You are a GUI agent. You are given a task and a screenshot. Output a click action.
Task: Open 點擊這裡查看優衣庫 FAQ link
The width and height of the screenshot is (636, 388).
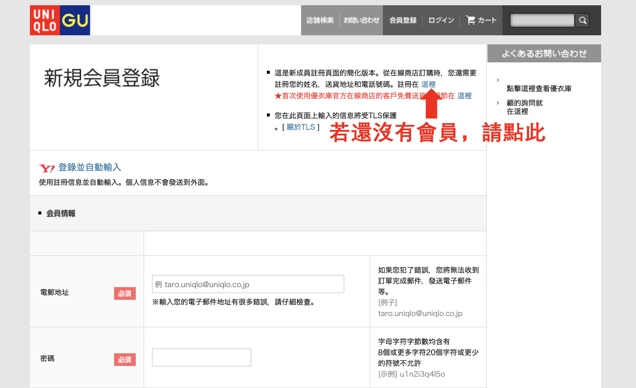tap(539, 89)
